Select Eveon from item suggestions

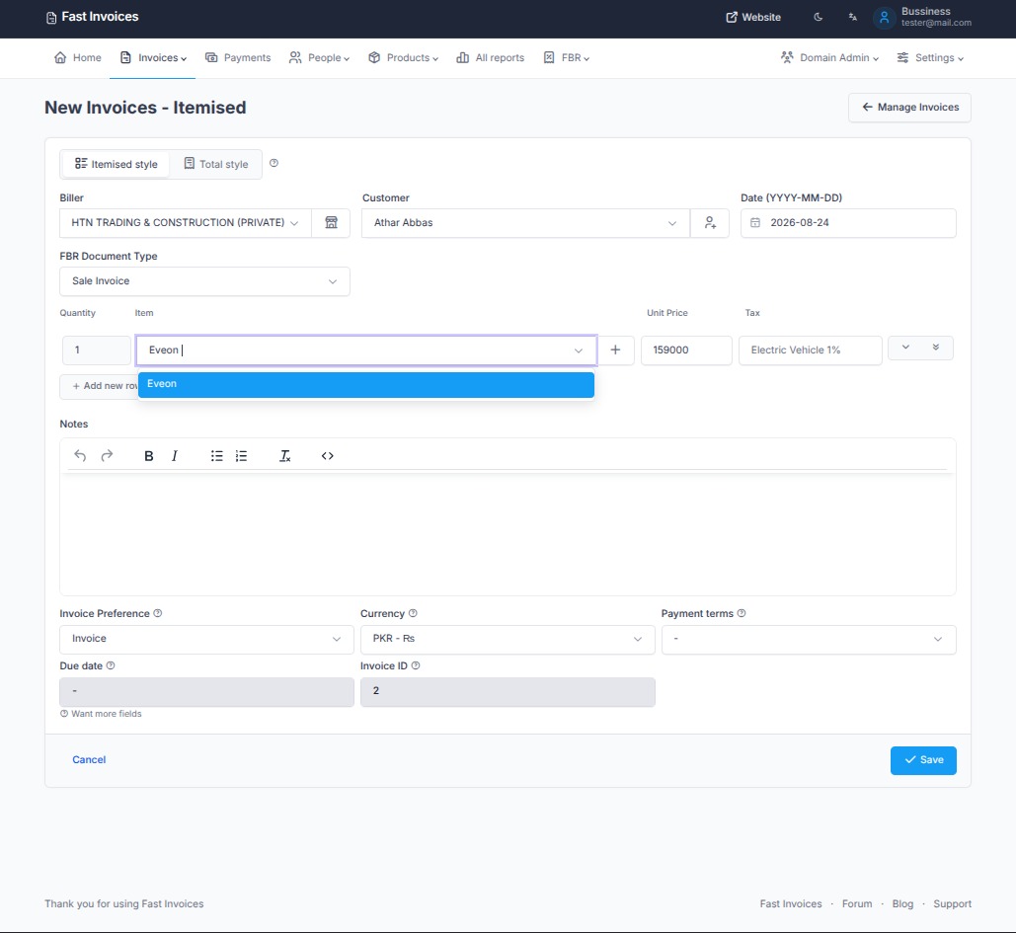366,384
